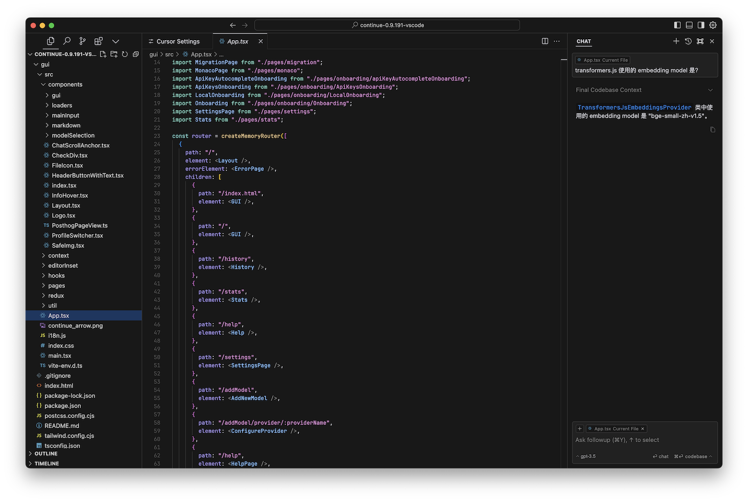Open Layout.tsx from the file tree
Image resolution: width=748 pixels, height=502 pixels.
click(x=66, y=205)
